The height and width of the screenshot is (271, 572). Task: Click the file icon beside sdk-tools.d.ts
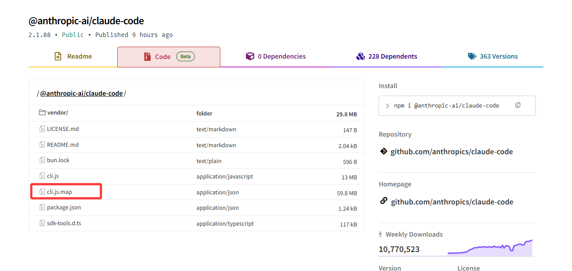pos(42,223)
